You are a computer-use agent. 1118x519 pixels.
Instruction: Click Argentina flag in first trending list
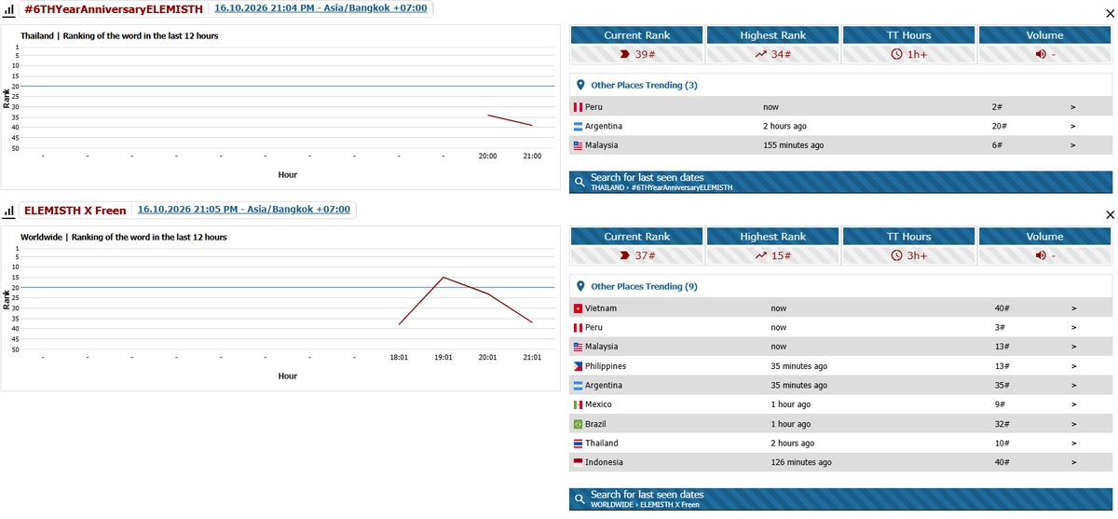[x=578, y=126]
